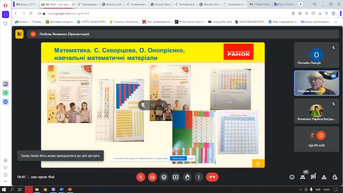Viewport: 343px width, 193px height.
Task: Open notification center in taskbar
Action: [x=336, y=190]
